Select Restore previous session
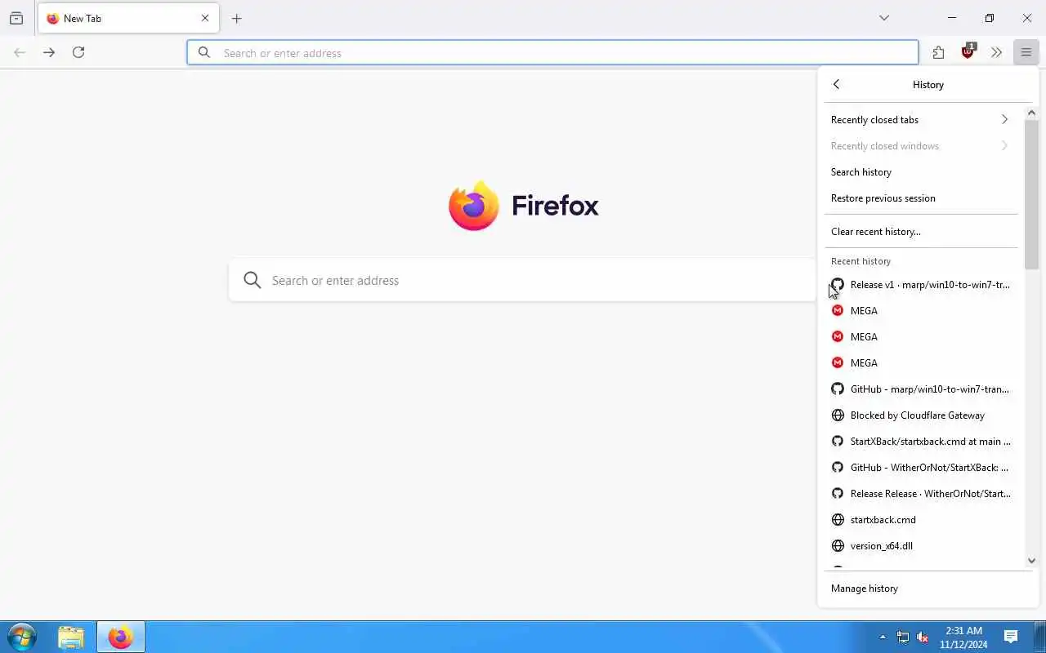Image resolution: width=1046 pixels, height=653 pixels. (x=920, y=198)
